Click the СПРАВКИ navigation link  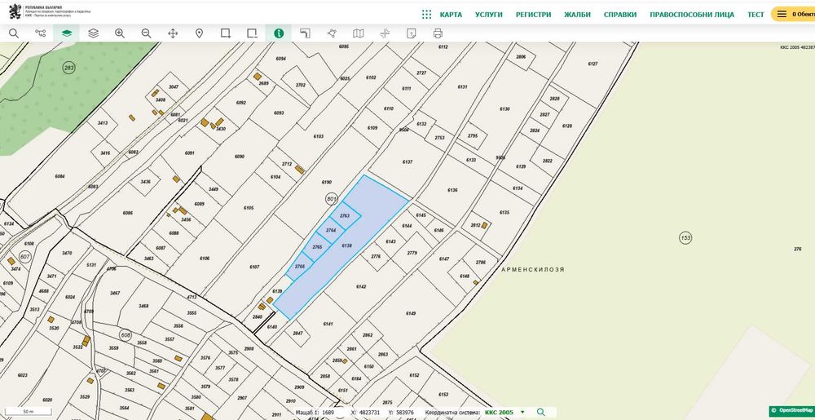[620, 15]
